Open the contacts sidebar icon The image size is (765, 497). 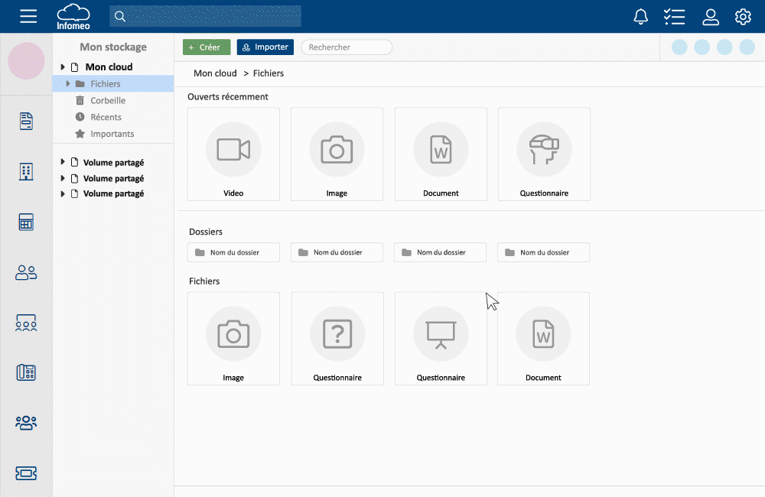[x=26, y=273]
